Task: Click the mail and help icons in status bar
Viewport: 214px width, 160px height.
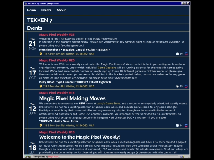Action: 182,157
